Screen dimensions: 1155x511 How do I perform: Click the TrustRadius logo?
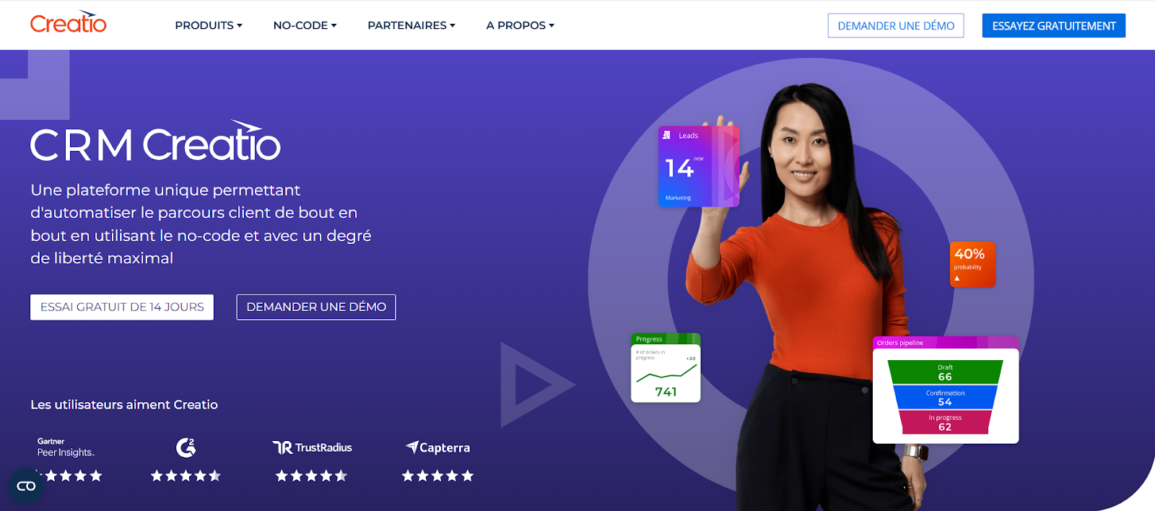click(312, 447)
